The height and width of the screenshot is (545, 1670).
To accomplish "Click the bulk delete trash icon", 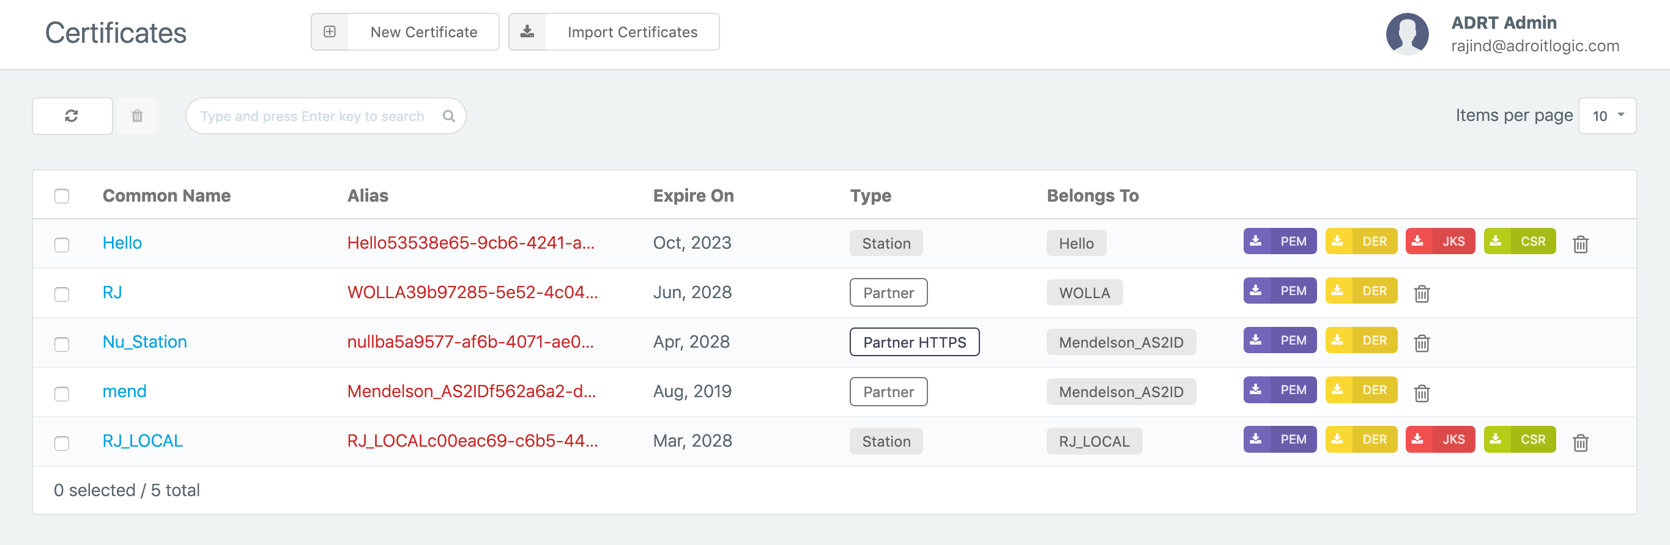I will coord(137,116).
